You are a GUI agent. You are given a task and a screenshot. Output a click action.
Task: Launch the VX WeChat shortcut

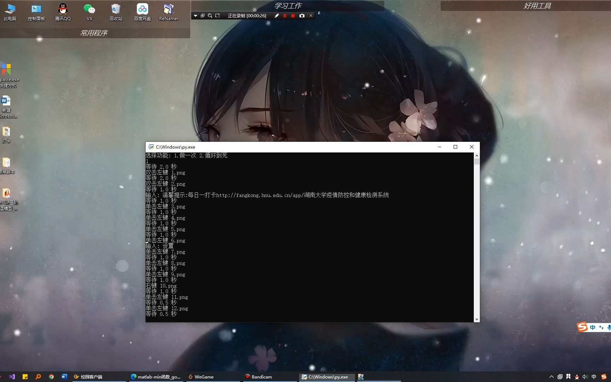coord(89,12)
